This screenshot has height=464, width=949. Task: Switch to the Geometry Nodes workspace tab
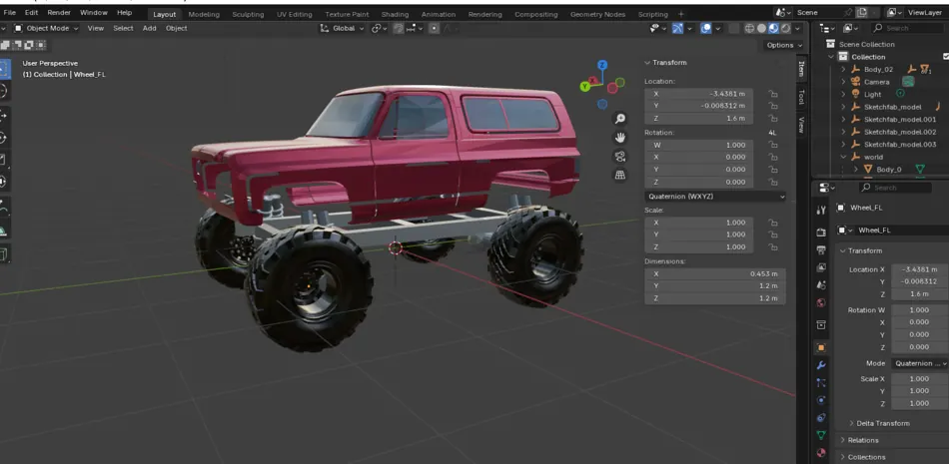point(597,15)
